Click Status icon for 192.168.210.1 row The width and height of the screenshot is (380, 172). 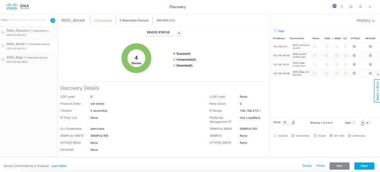[x=314, y=47]
